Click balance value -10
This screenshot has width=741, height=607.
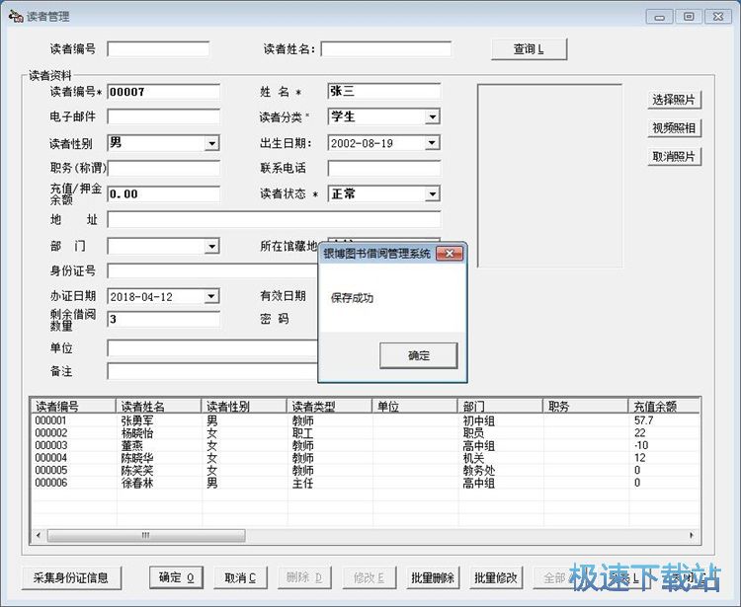[x=641, y=445]
